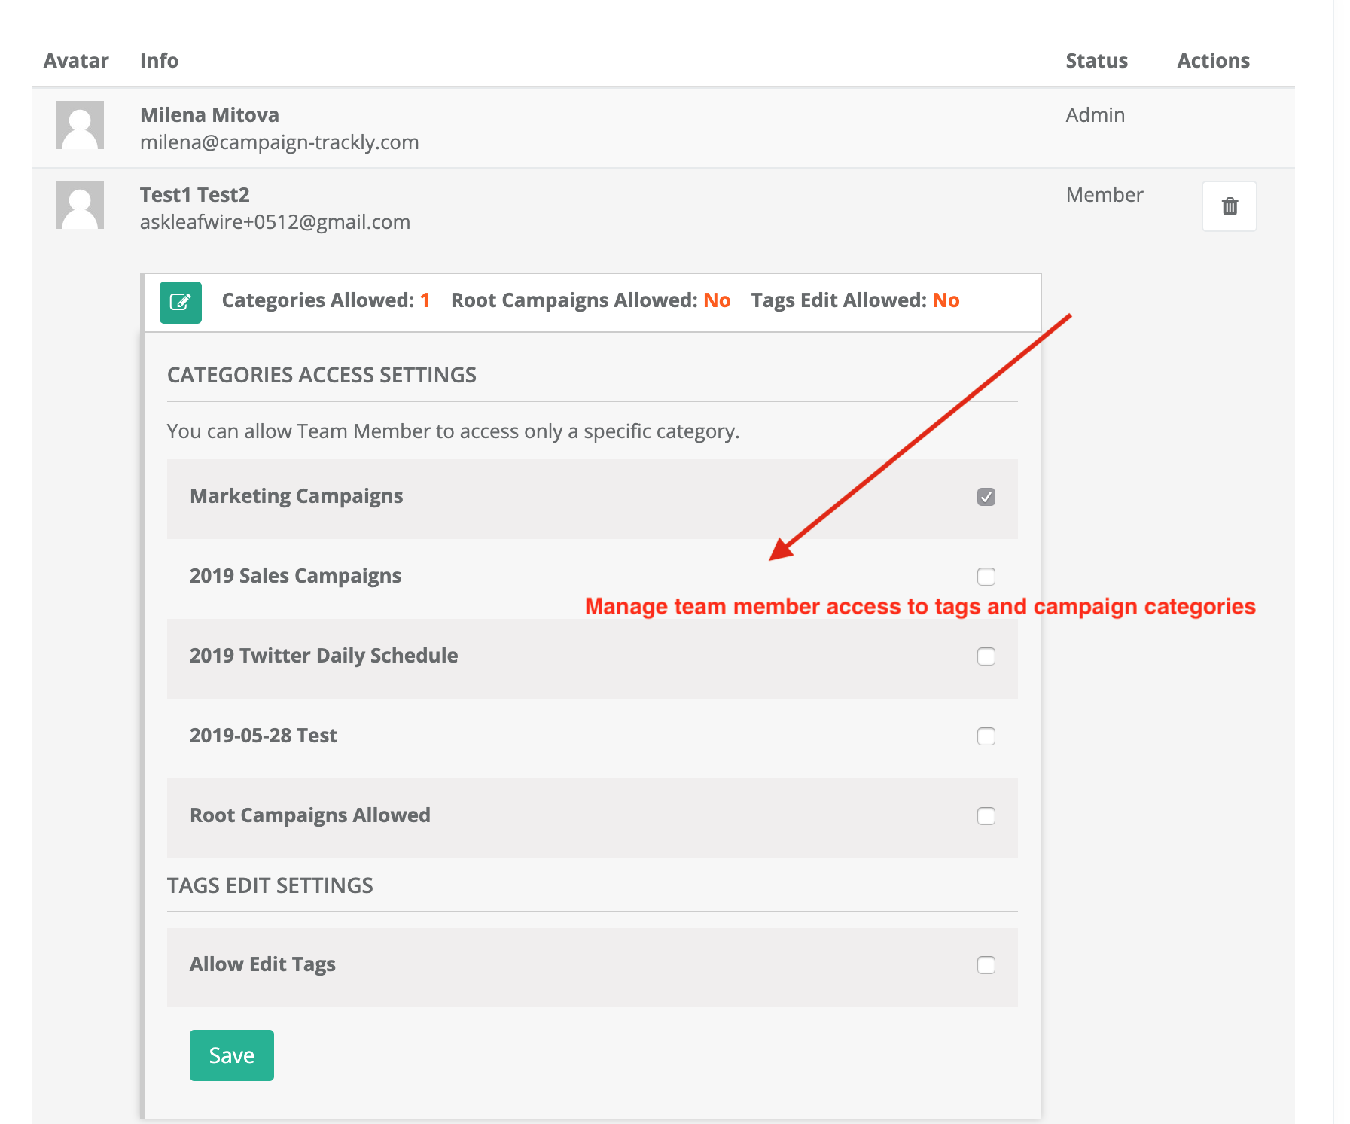Click the Avatar column header

(x=76, y=61)
